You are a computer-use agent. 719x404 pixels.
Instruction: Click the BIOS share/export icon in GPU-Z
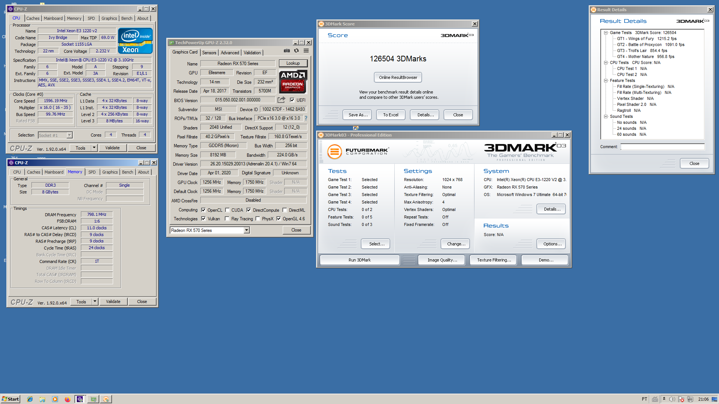click(281, 100)
